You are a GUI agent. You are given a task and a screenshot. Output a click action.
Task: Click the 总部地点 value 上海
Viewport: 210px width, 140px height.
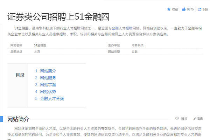tap(37, 52)
